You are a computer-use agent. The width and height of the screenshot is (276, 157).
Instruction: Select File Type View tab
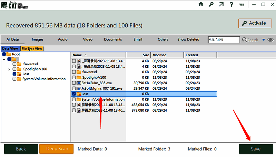point(32,49)
